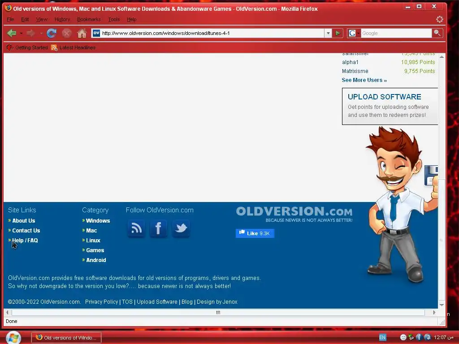
Task: Open user alpha1 profile
Action: point(350,62)
